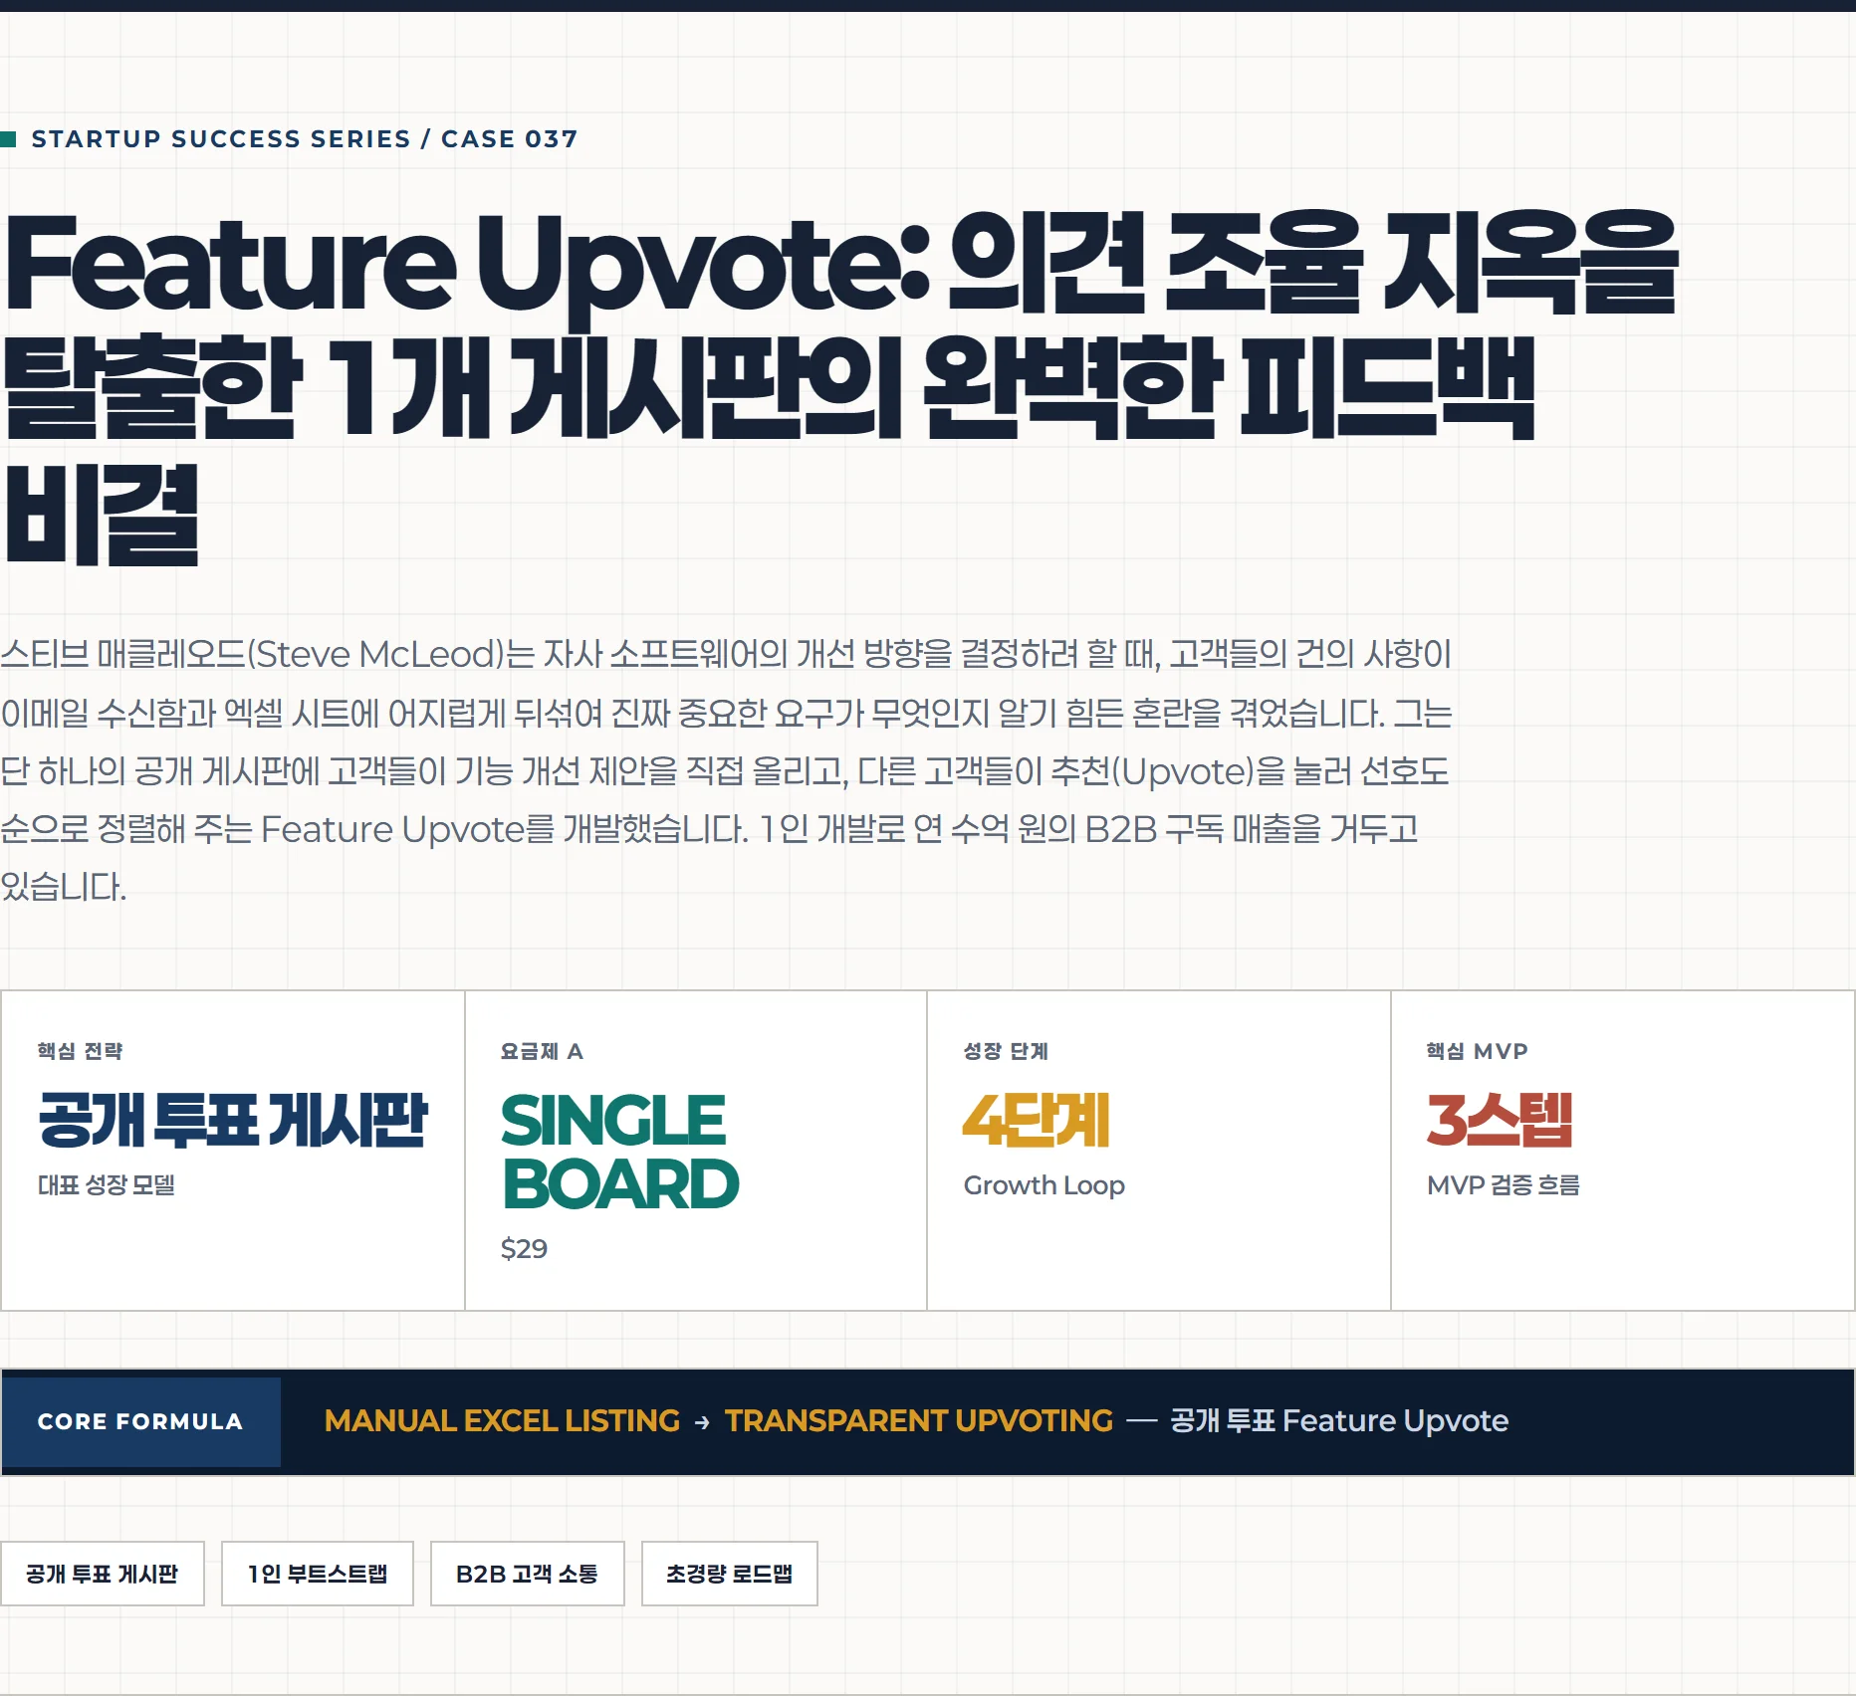Select the '1인 부트스트랩' tag button
The image size is (1856, 1696).
(x=318, y=1574)
